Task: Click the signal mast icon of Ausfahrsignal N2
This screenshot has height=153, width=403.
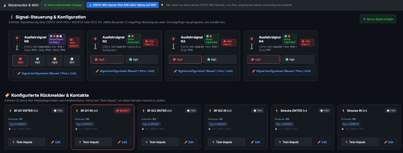Action: point(95,42)
